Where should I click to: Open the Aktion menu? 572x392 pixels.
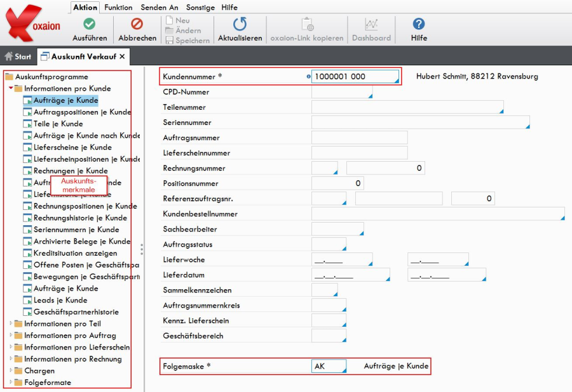pos(85,7)
